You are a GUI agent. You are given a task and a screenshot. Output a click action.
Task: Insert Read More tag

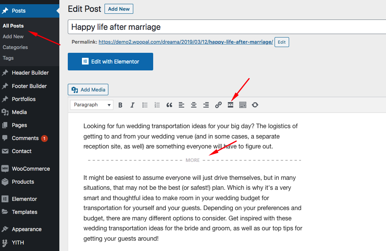click(x=231, y=105)
